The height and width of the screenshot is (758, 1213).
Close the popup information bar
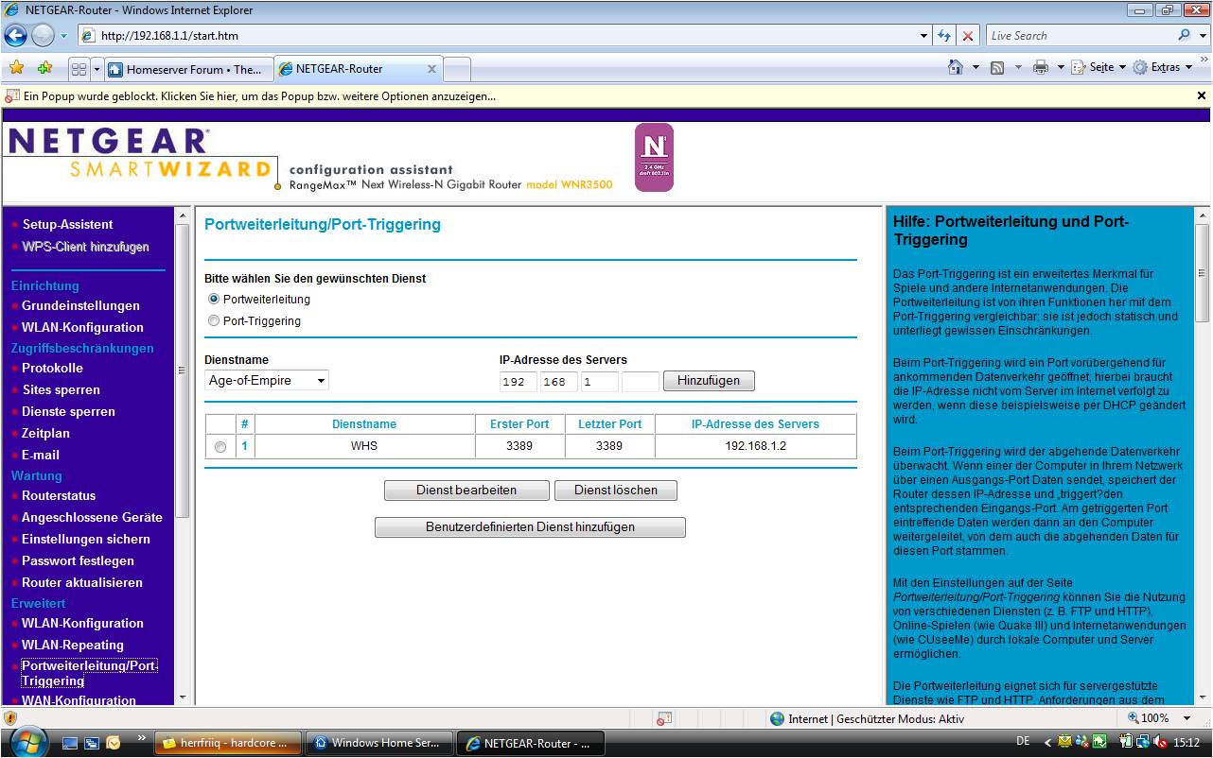pyautogui.click(x=1202, y=95)
